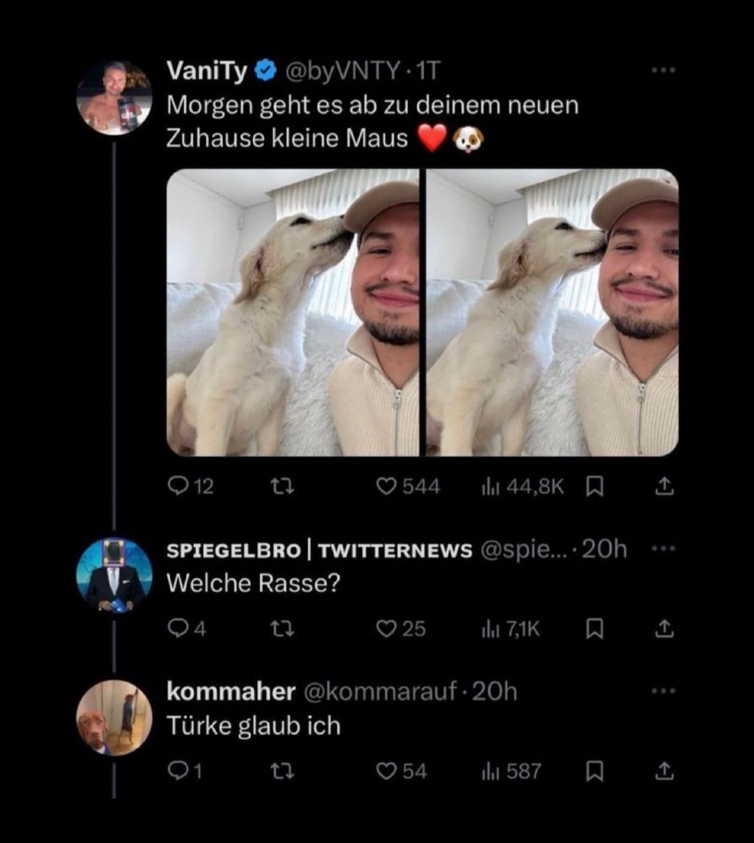The width and height of the screenshot is (754, 843).
Task: Open VaniTy's profile picture
Action: (x=114, y=98)
